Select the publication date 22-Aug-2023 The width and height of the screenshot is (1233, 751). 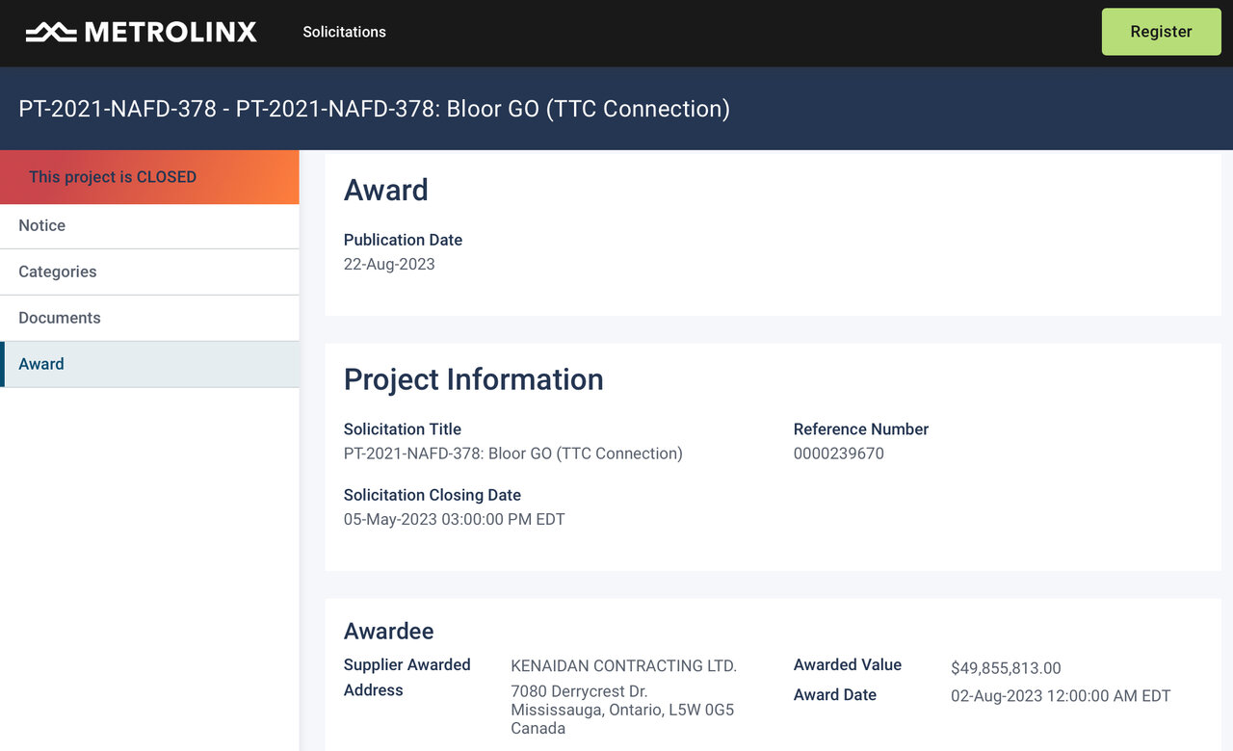pos(389,264)
